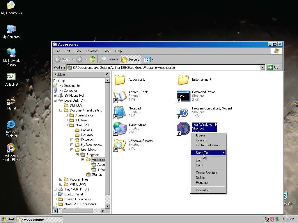This screenshot has height=223, width=298.
Task: Choose Create Shortcut in context menu
Action: tap(208, 173)
